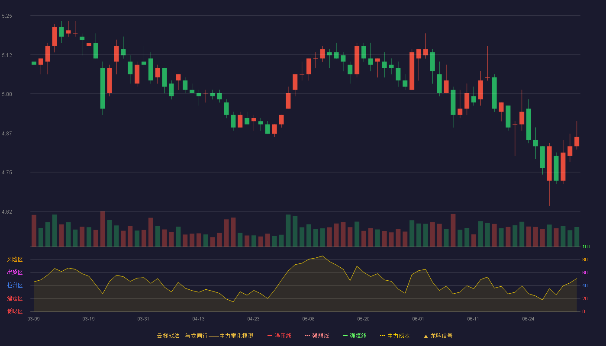Click the 03-09 date label
Screen dimensions: 606x346
(x=34, y=319)
